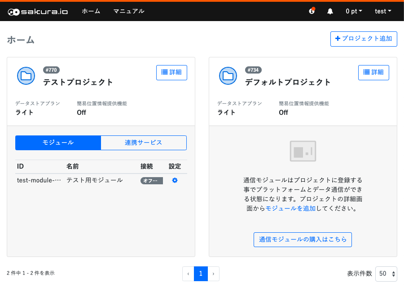Open the 0 pt points dropdown
Image resolution: width=404 pixels, height=287 pixels.
click(x=354, y=11)
